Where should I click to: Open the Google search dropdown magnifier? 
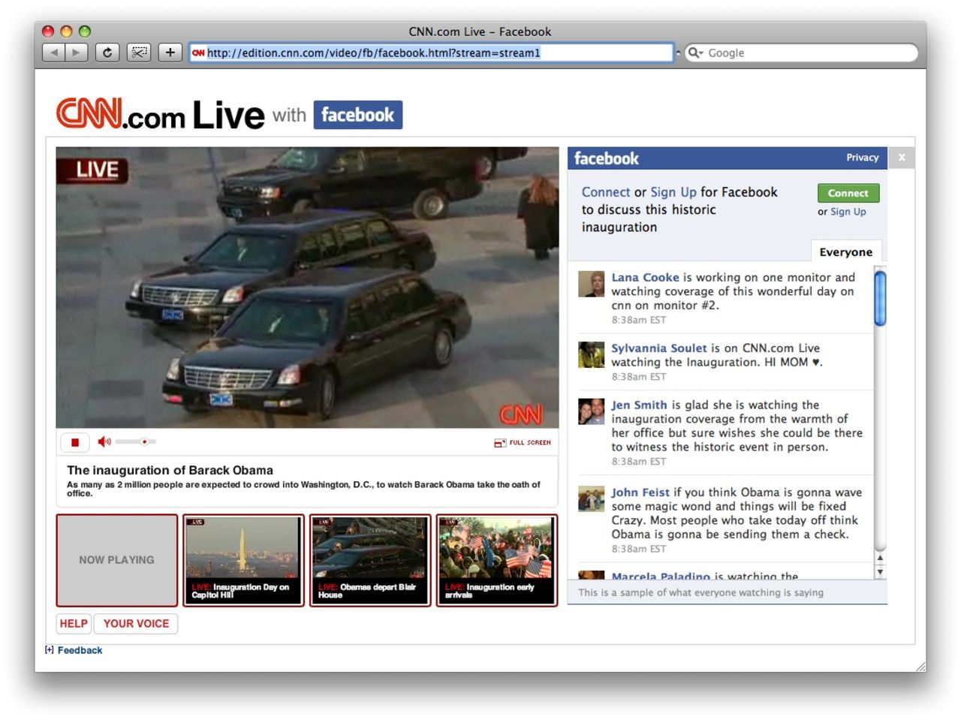695,53
